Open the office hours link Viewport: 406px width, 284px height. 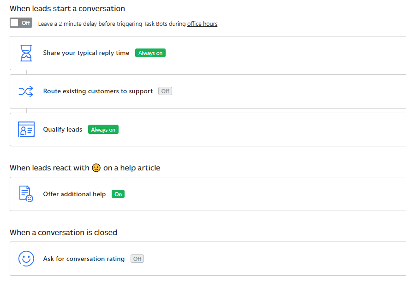pyautogui.click(x=202, y=24)
